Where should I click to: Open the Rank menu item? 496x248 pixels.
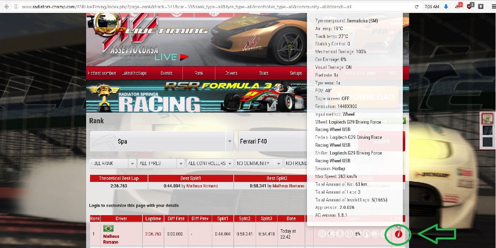199,73
